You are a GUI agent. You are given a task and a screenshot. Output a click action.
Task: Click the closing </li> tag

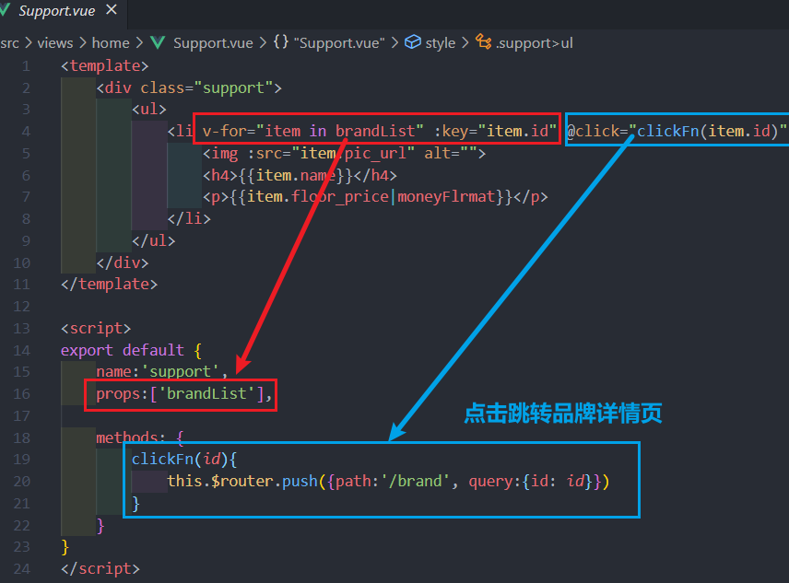(189, 218)
